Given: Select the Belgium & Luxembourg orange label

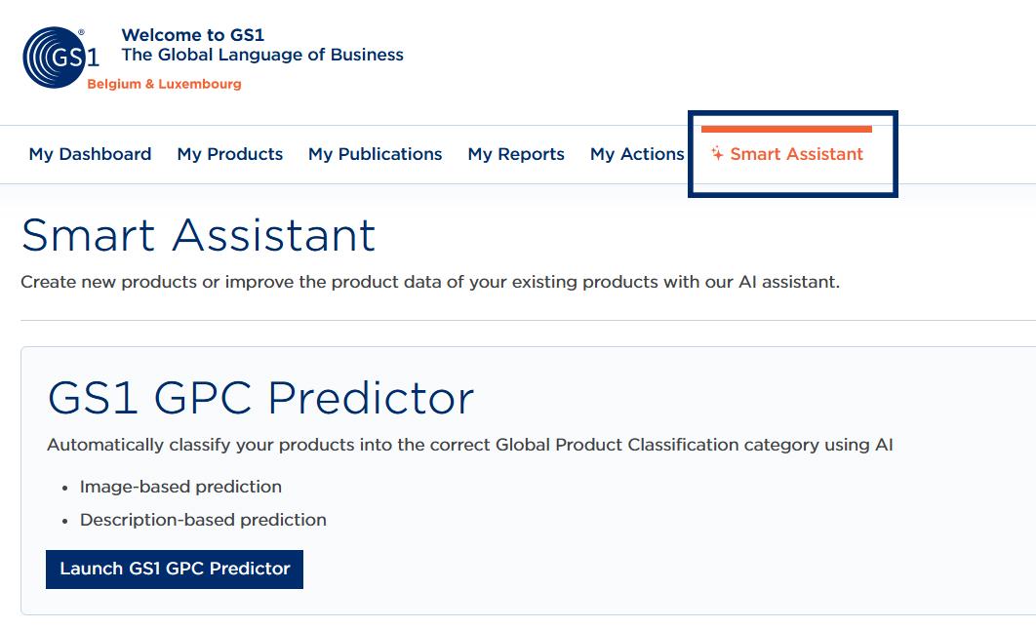Looking at the screenshot, I should pos(164,84).
